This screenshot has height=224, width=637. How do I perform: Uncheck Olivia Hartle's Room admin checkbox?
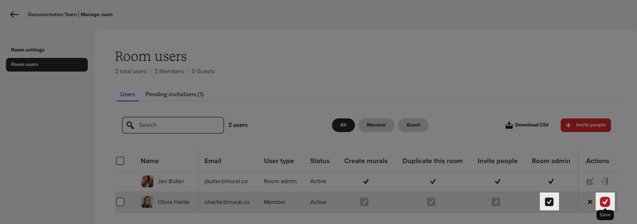click(x=549, y=202)
